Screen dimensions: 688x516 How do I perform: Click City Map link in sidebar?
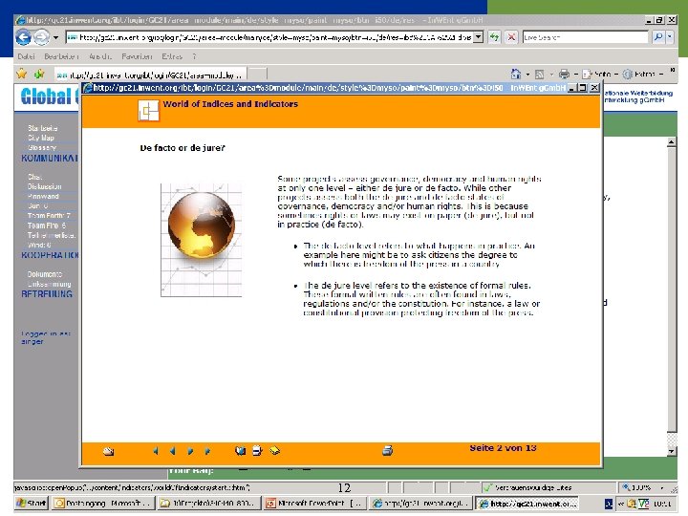41,138
